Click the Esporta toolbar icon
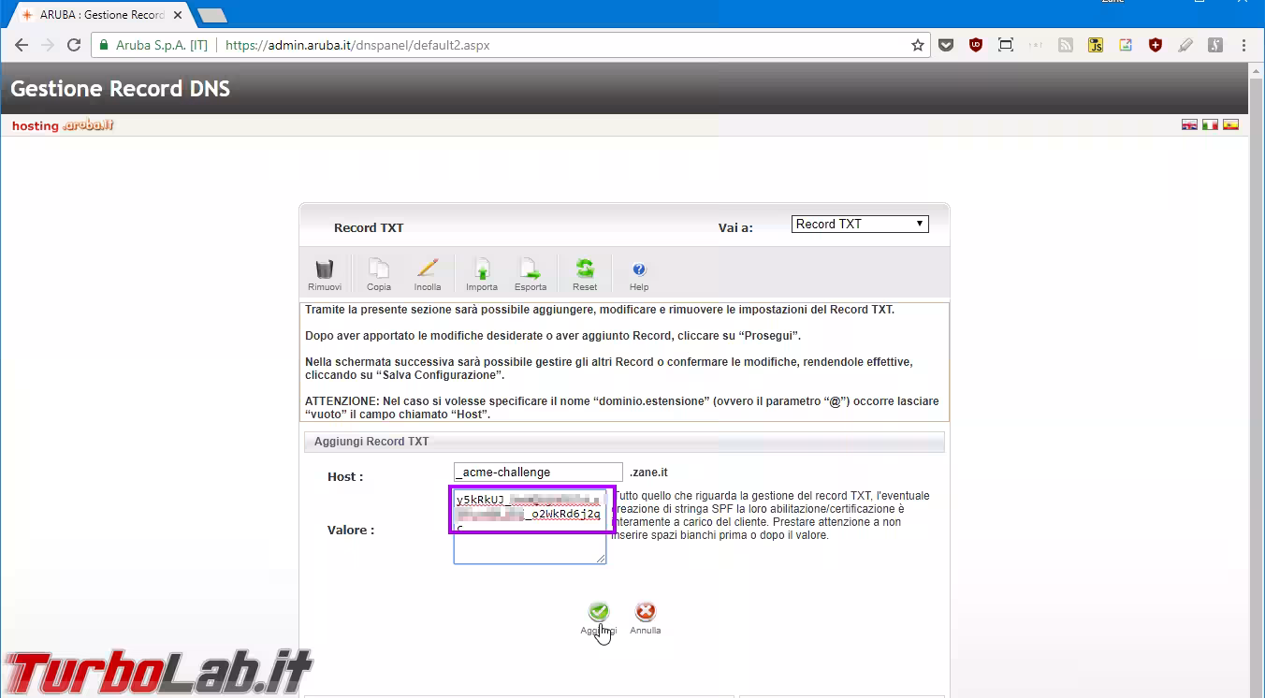This screenshot has width=1265, height=698. (x=530, y=270)
